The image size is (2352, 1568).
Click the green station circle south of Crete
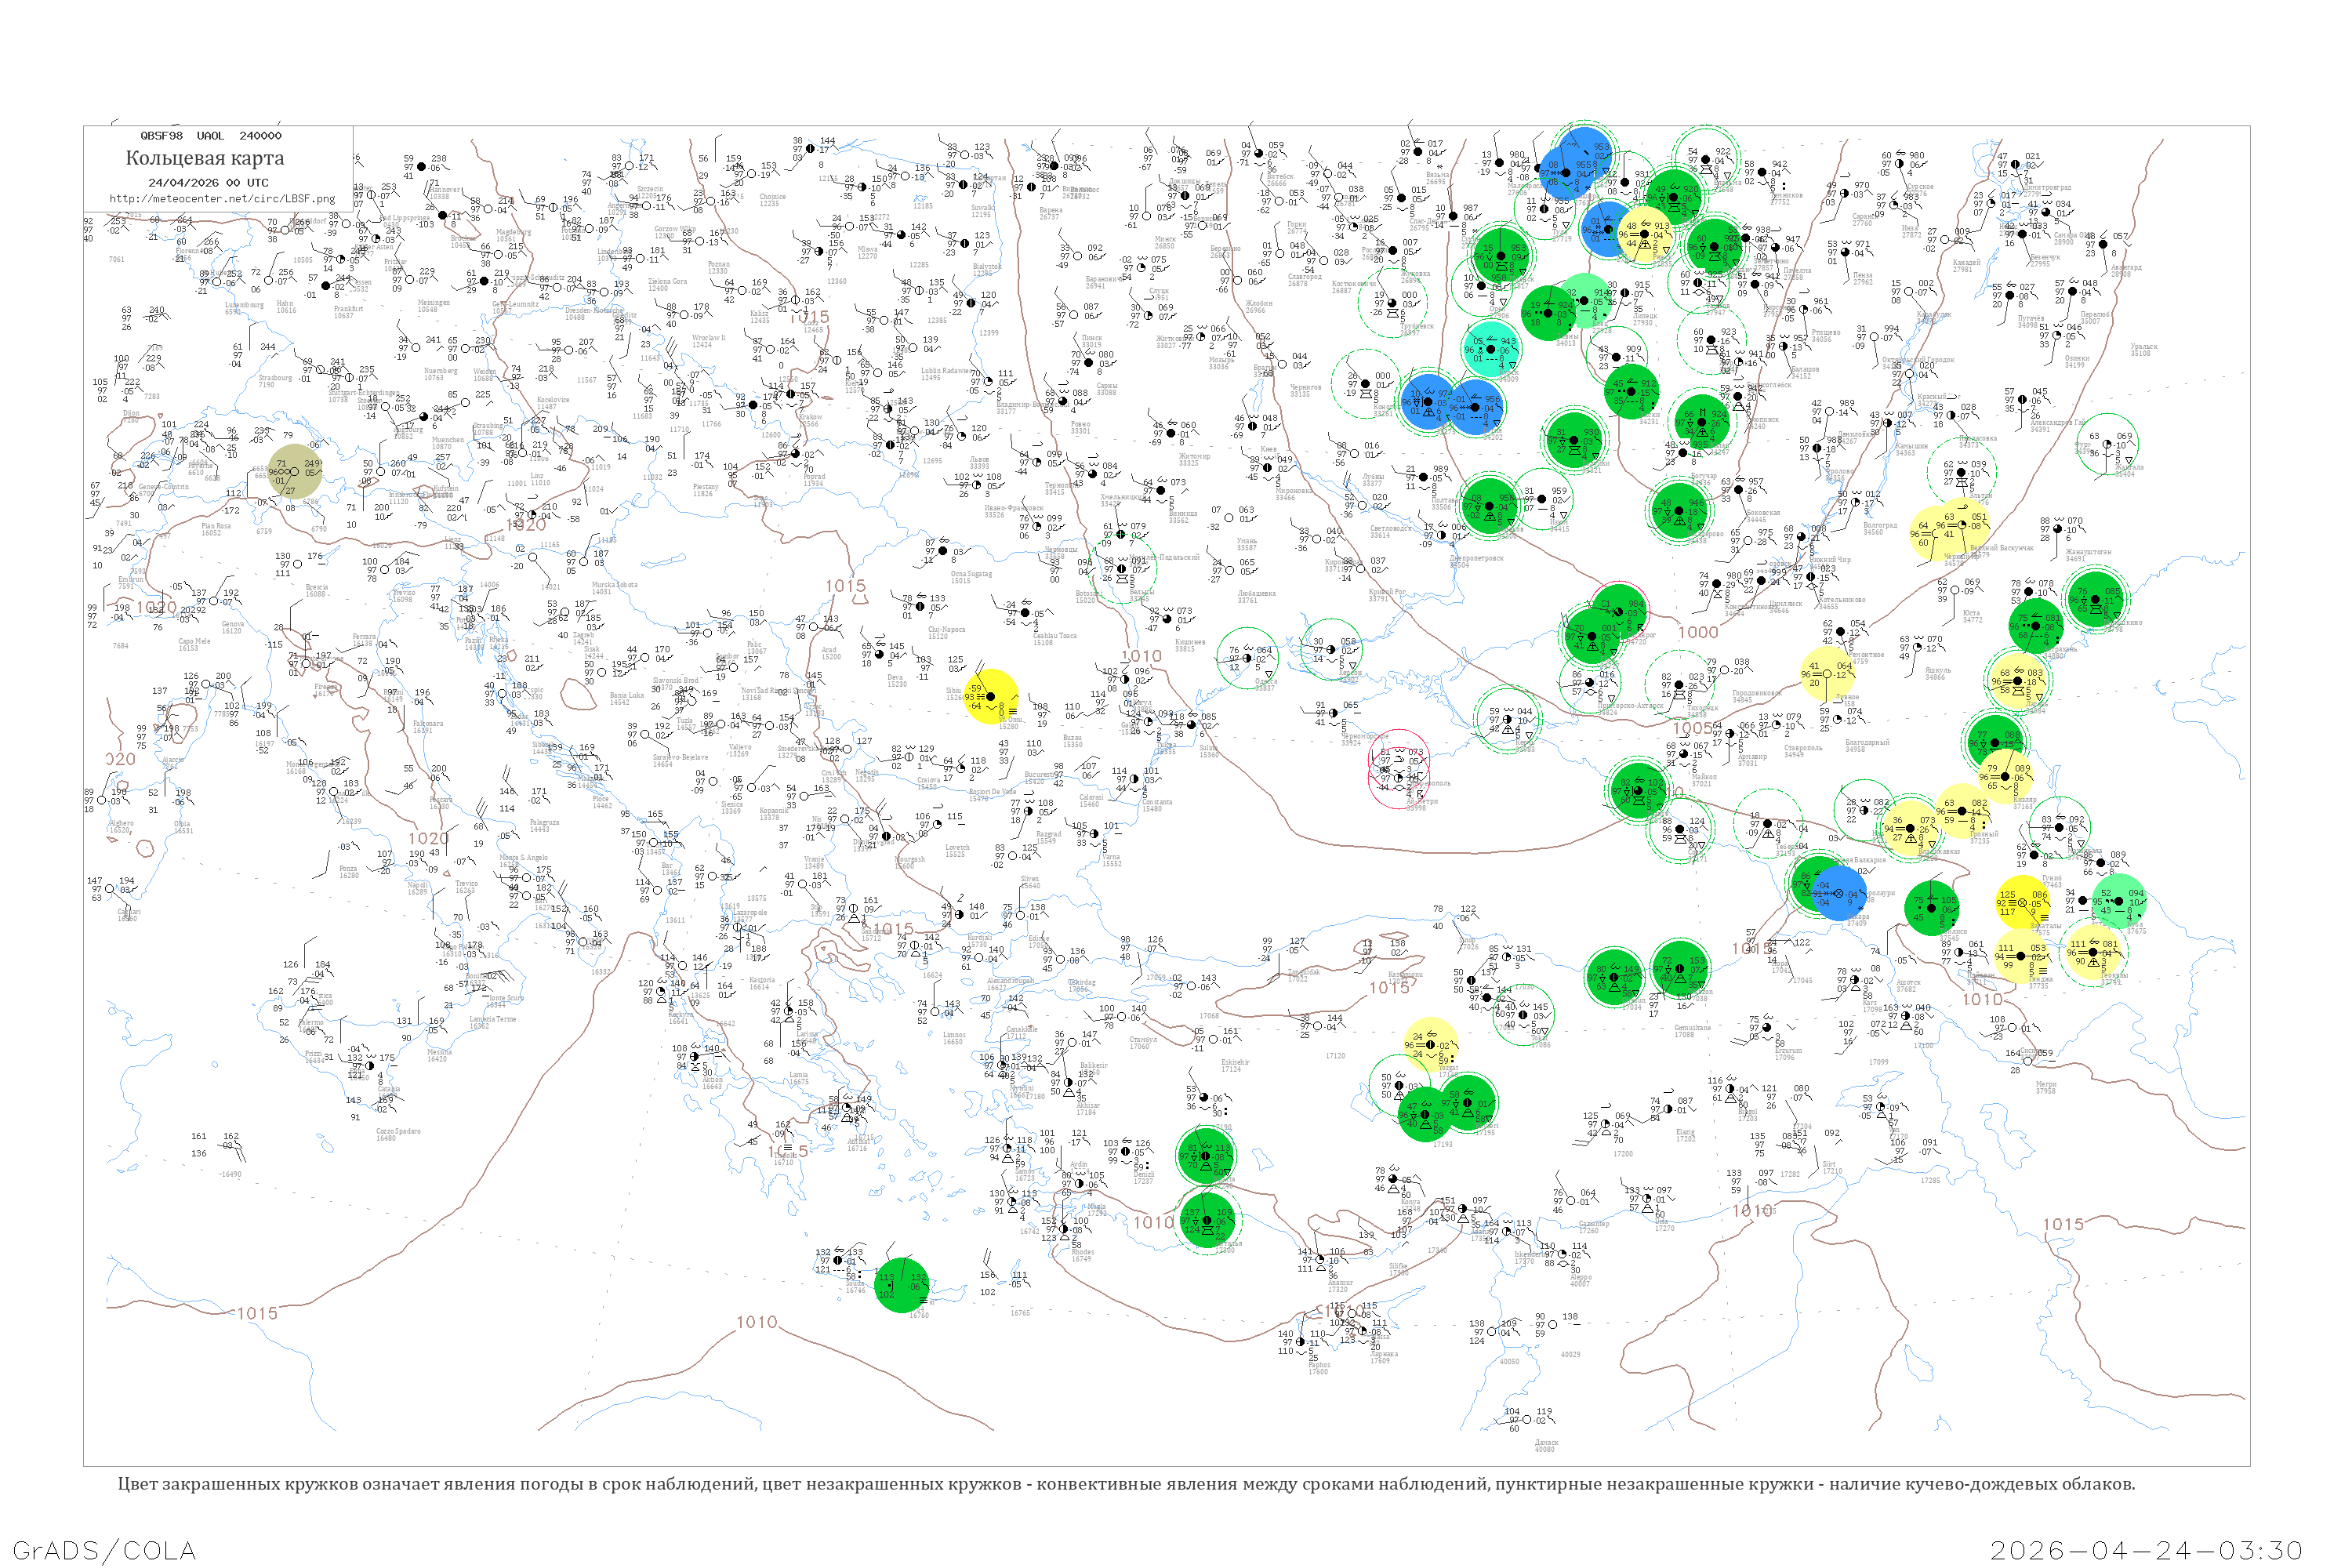coord(901,1285)
